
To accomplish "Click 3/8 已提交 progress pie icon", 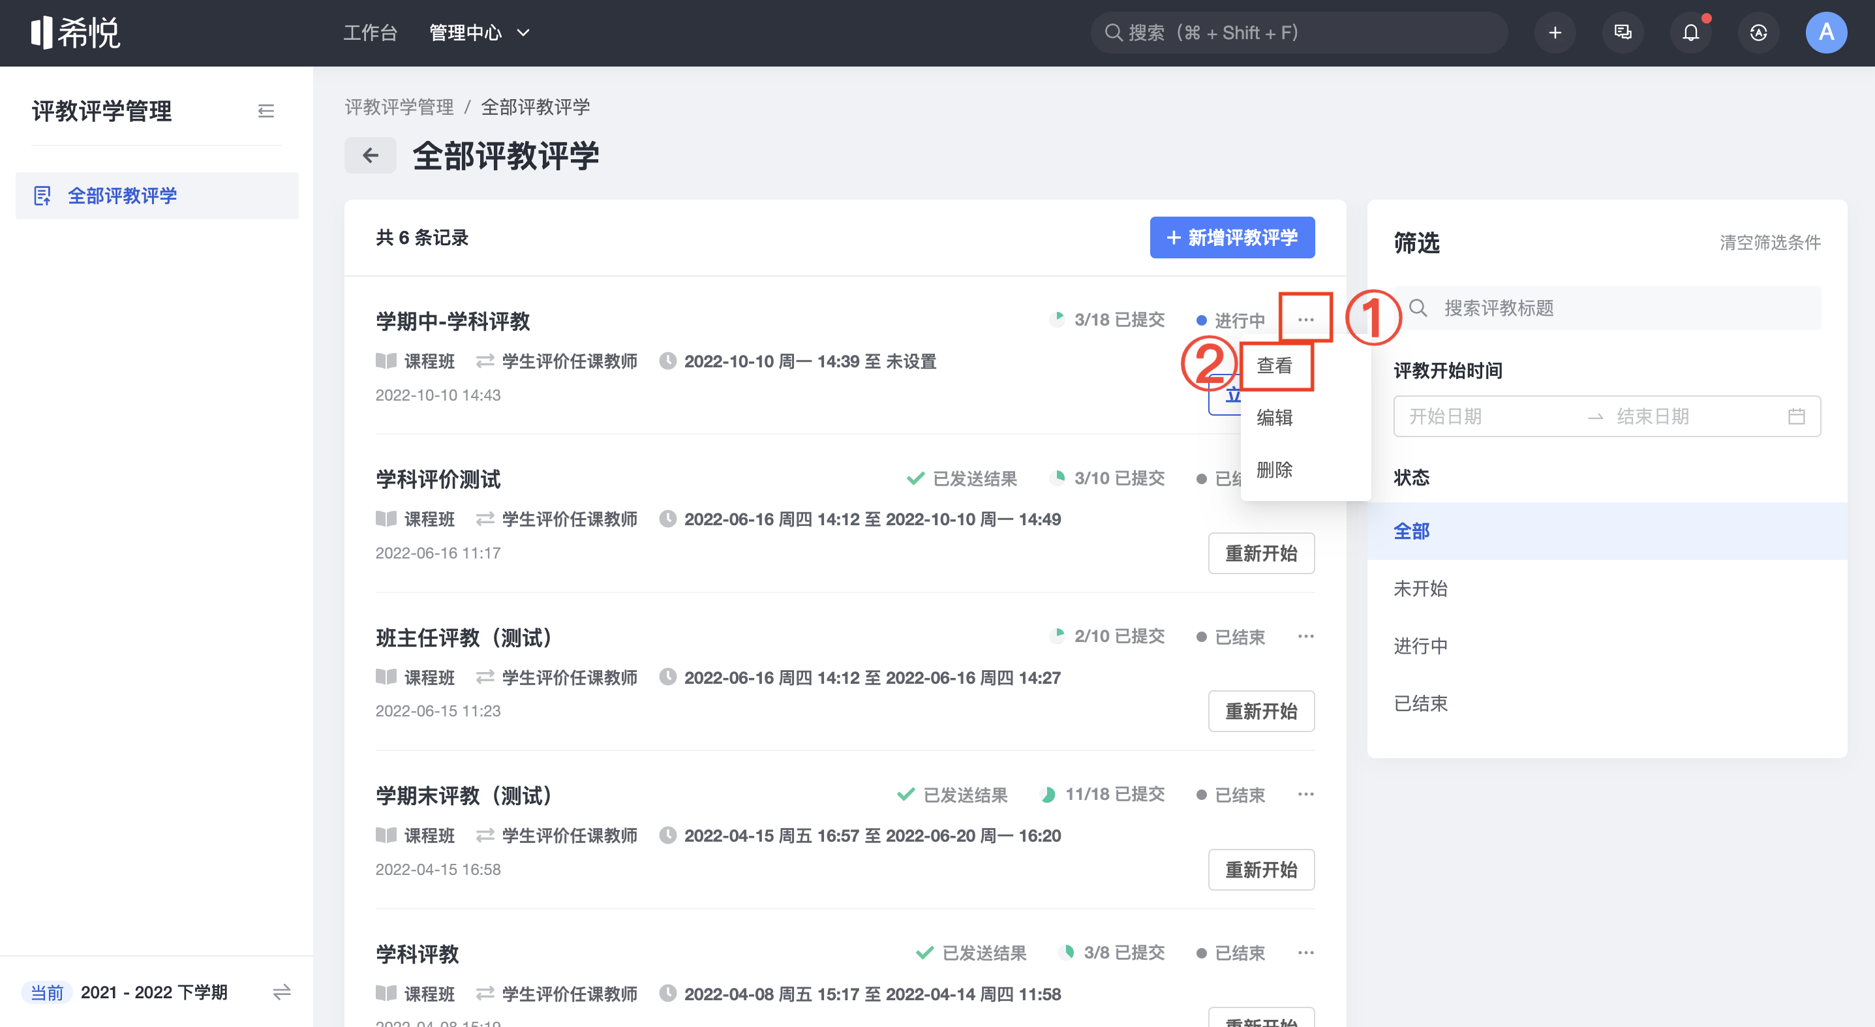I will (1067, 952).
